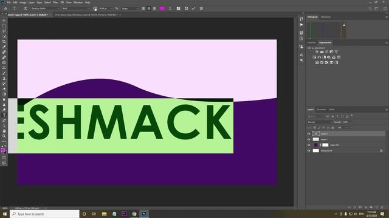Toggle lock transparent pixels
This screenshot has height=218, width=389.
tap(315, 128)
